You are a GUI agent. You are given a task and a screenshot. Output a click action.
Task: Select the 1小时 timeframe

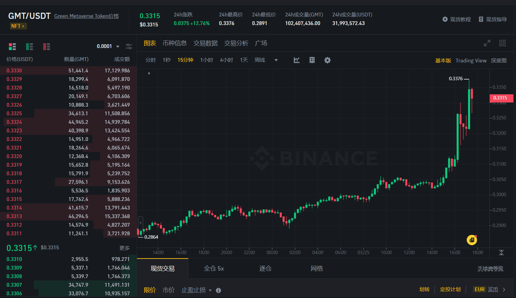coord(206,60)
